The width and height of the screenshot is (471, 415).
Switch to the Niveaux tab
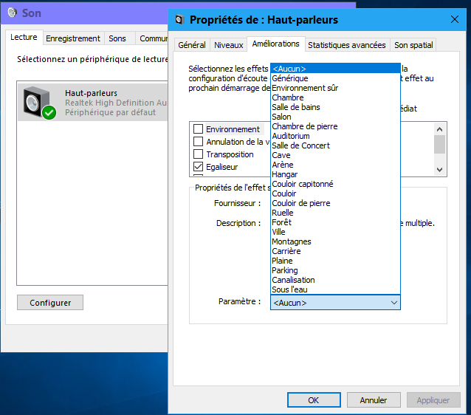[228, 45]
